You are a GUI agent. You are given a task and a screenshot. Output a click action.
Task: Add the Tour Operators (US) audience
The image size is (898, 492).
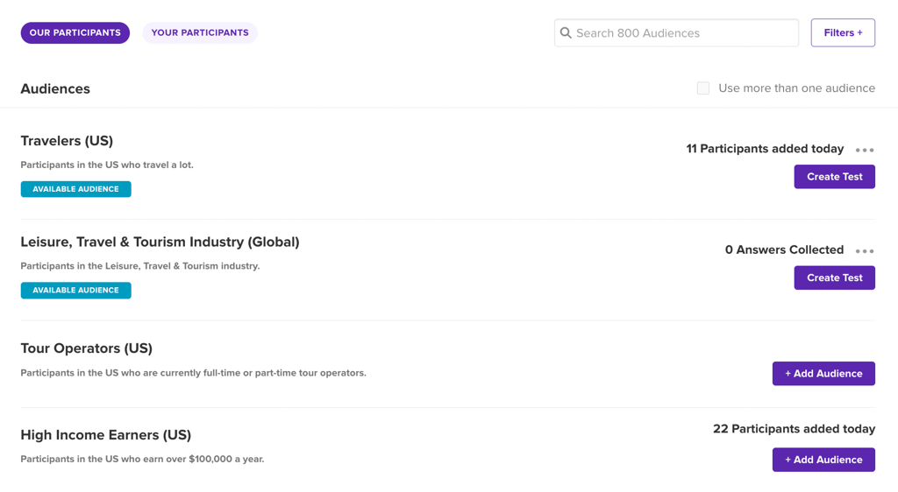click(x=823, y=374)
